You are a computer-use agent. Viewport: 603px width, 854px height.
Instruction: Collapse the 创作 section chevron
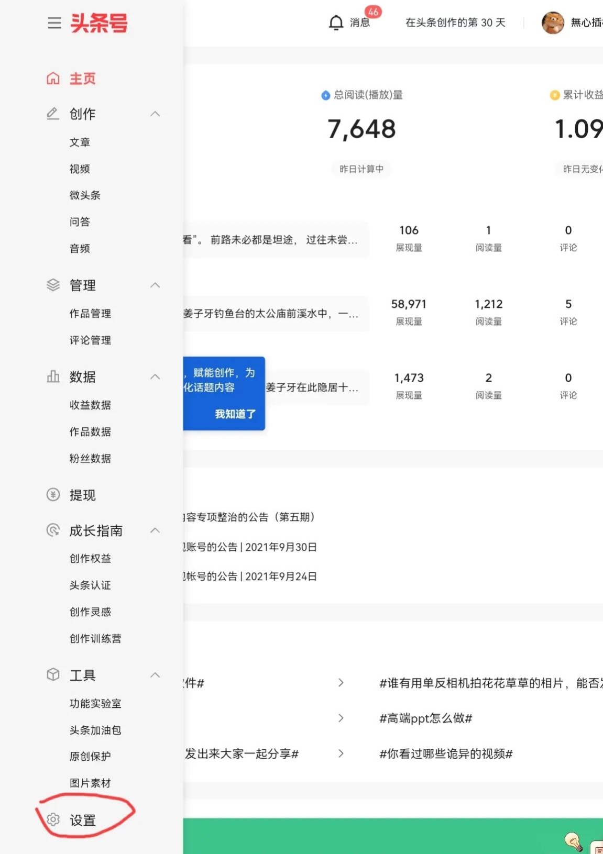[x=155, y=114]
